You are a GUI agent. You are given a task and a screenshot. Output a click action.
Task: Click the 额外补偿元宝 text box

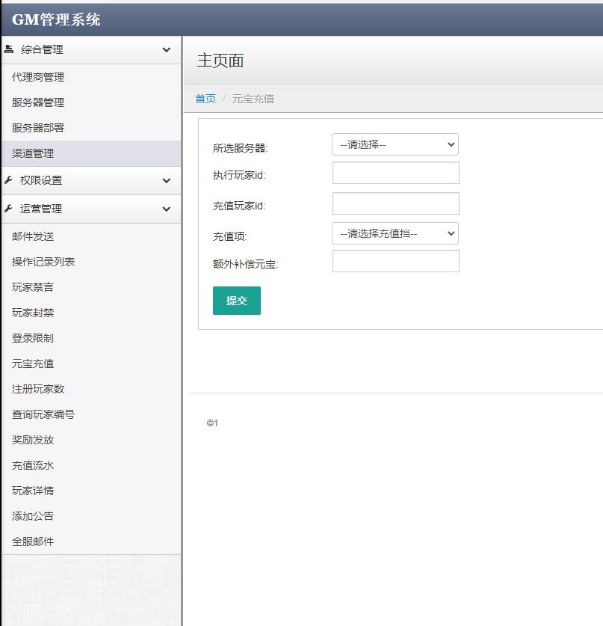pyautogui.click(x=395, y=261)
